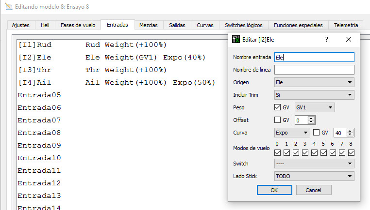
Task: Click the OpenTX icon in dialog title bar
Action: tap(235, 40)
